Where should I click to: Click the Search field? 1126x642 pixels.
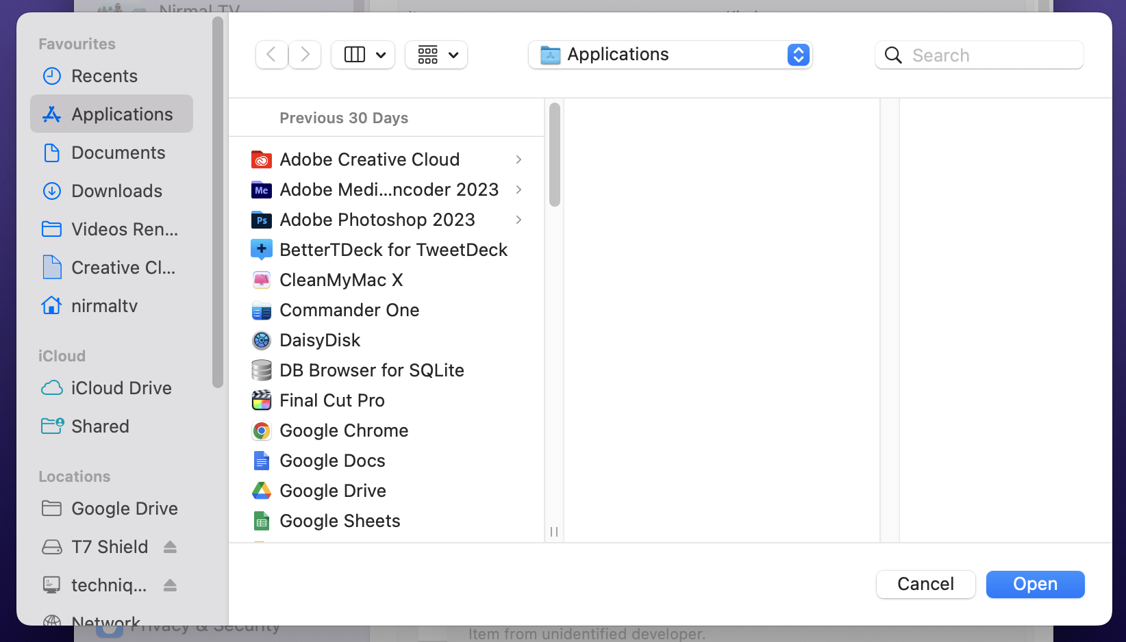pyautogui.click(x=979, y=55)
